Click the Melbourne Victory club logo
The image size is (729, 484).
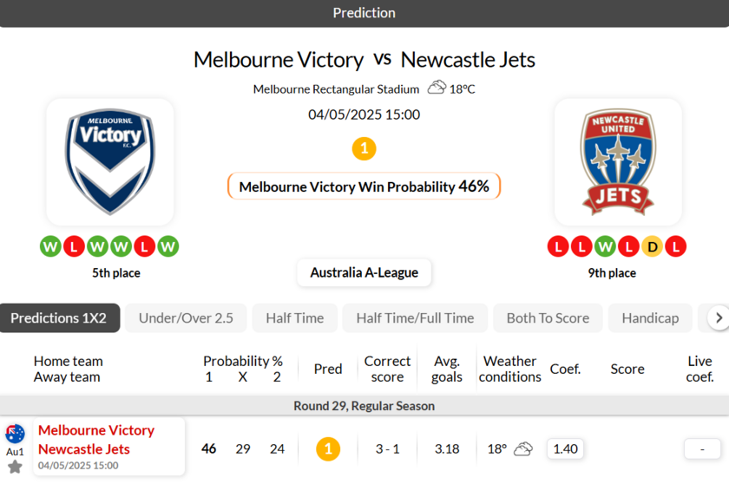[109, 161]
